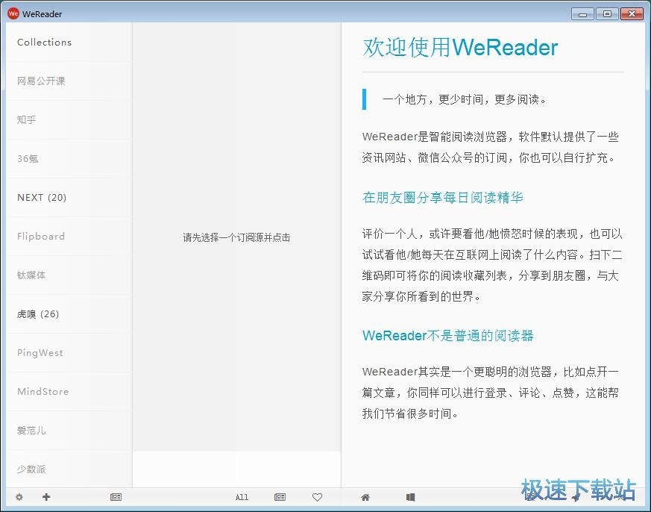Select the MindStore subscription
651x512 pixels.
(69, 392)
